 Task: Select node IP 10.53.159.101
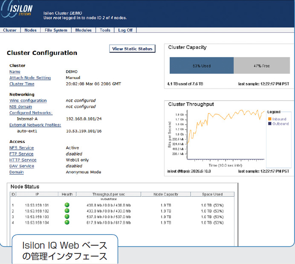coord(37,205)
